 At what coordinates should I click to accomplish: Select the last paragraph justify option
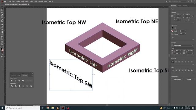click(x=192, y=62)
